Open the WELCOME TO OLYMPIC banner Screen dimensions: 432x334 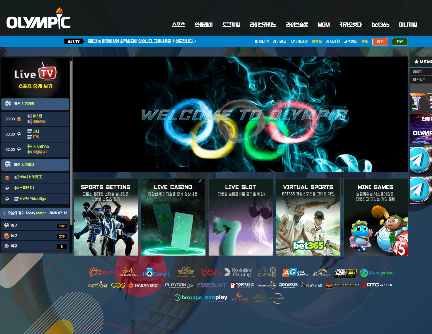pyautogui.click(x=240, y=114)
